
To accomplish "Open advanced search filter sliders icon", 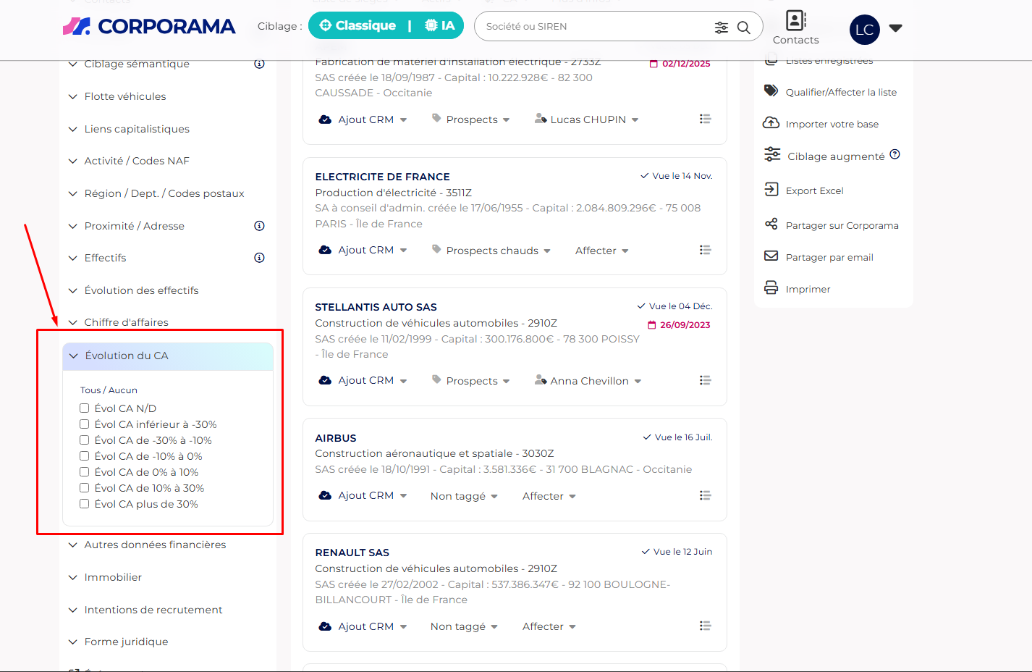I will pyautogui.click(x=721, y=28).
